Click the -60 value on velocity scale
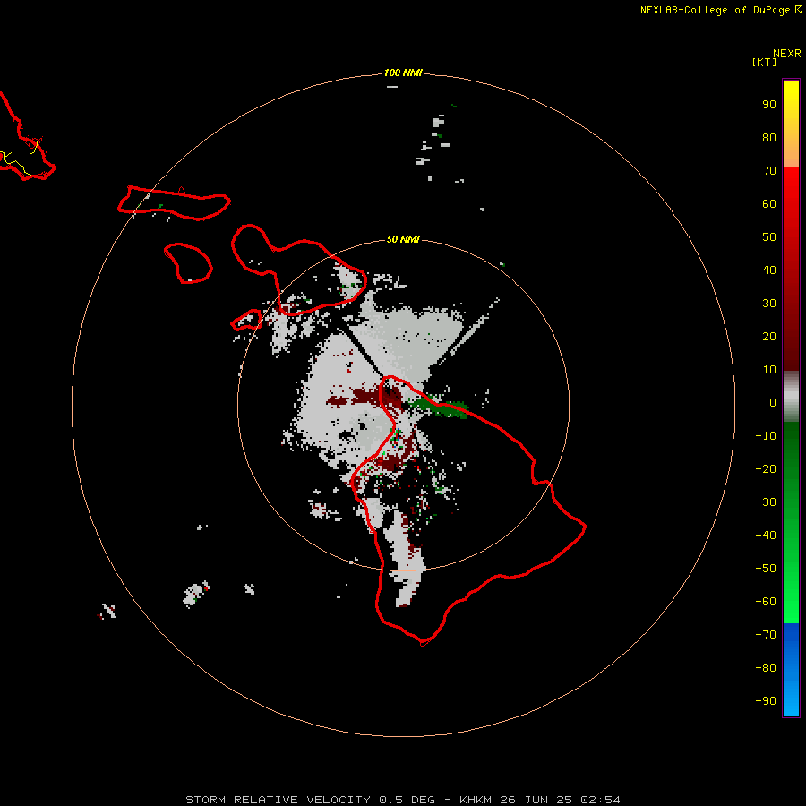806x806 pixels. [x=766, y=602]
